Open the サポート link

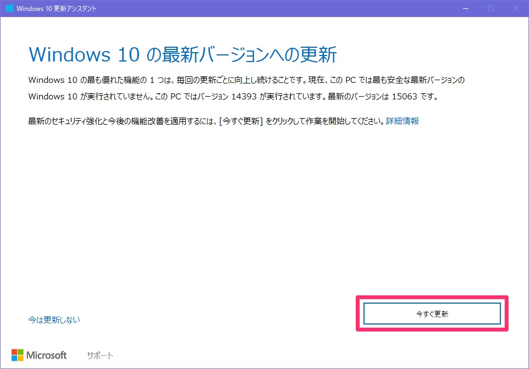point(100,355)
